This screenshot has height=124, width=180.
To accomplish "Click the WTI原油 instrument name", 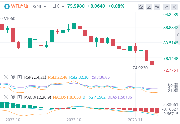I will pyautogui.click(x=20, y=6).
